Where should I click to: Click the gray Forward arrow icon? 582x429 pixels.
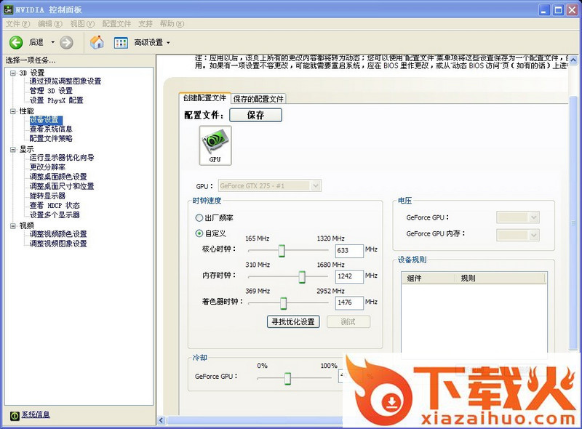tap(66, 42)
